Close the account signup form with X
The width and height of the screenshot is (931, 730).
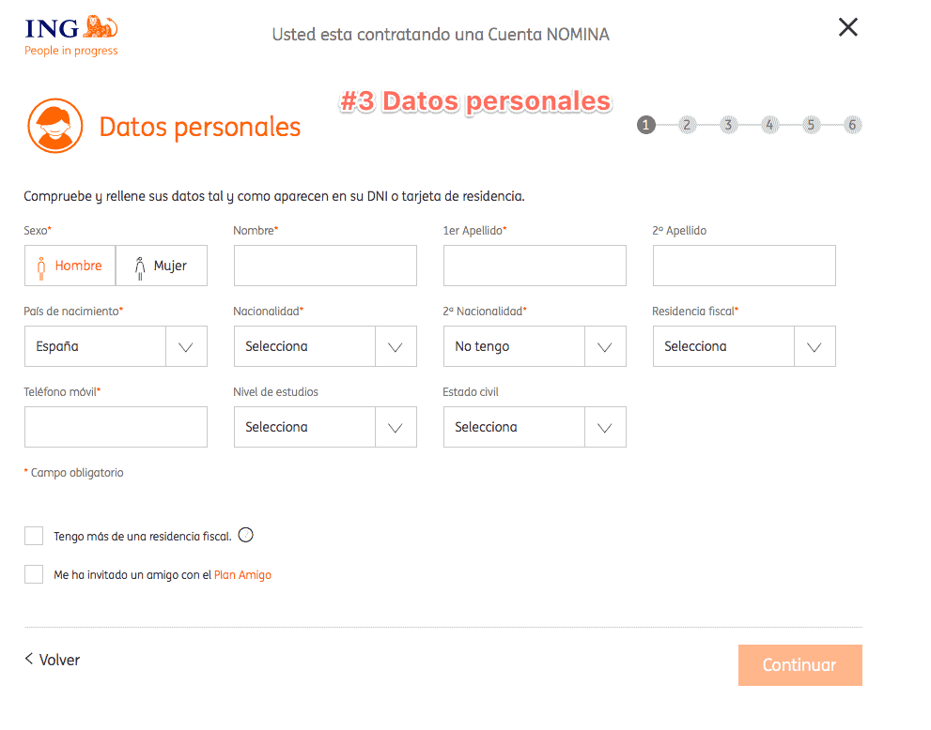[x=848, y=26]
